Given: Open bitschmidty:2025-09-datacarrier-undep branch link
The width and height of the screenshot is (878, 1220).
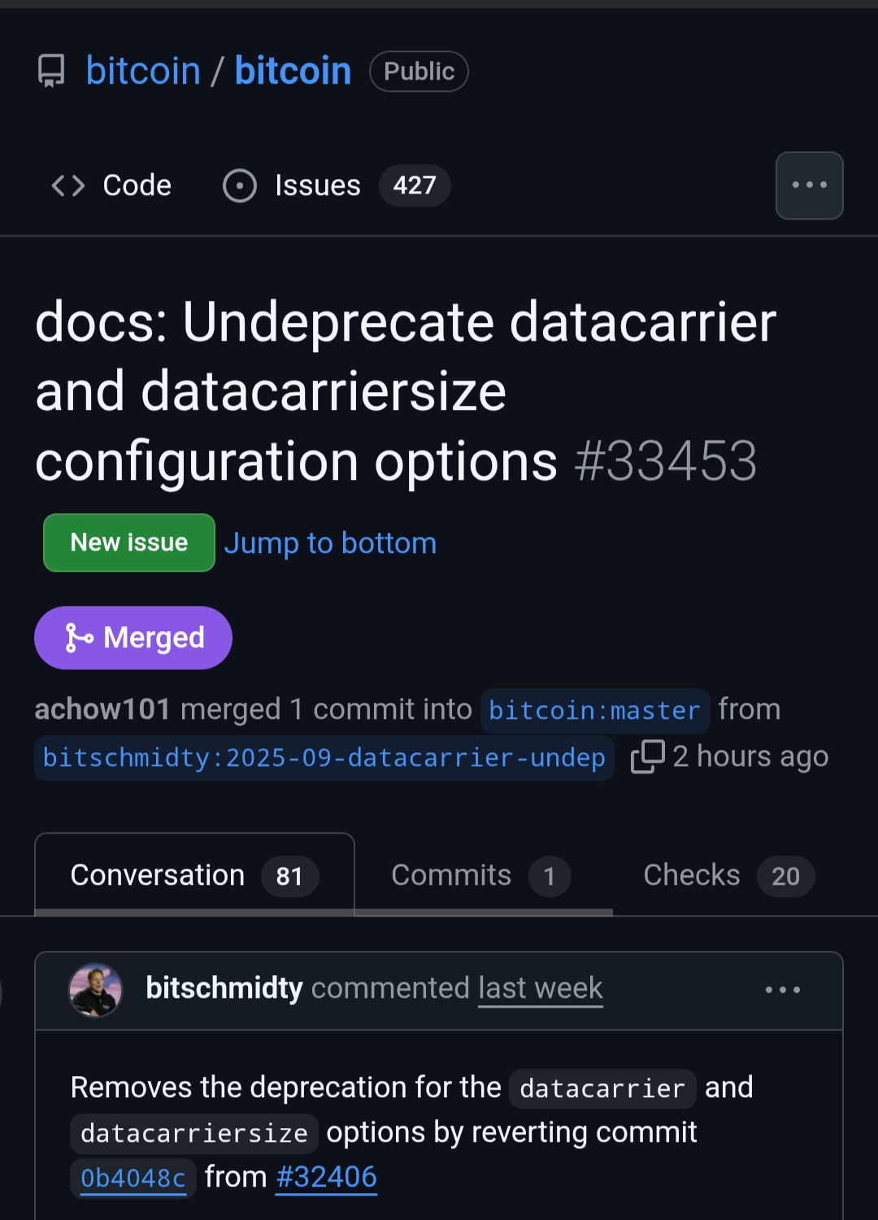Looking at the screenshot, I should tap(324, 758).
